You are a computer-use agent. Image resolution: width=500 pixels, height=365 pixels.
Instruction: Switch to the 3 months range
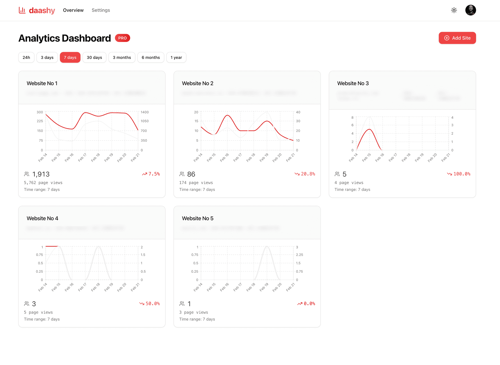(x=122, y=57)
